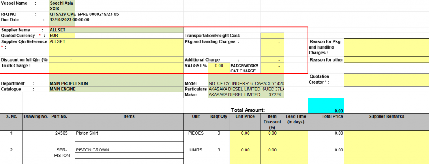Select the Vessel Name value Soechi Asia XXIX
Viewport: 429px width, 164px height.
coord(62,6)
